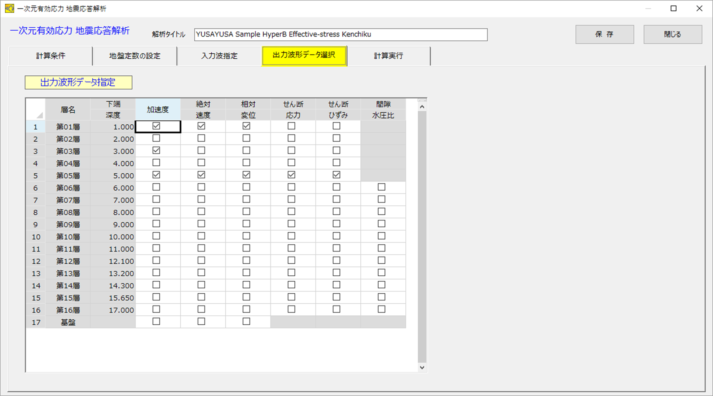Click the application icon in title bar

coord(9,8)
